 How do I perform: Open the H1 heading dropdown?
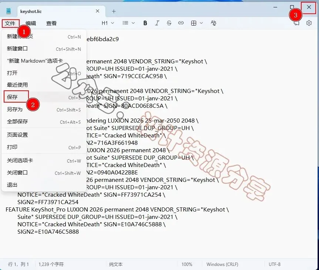click(x=108, y=23)
